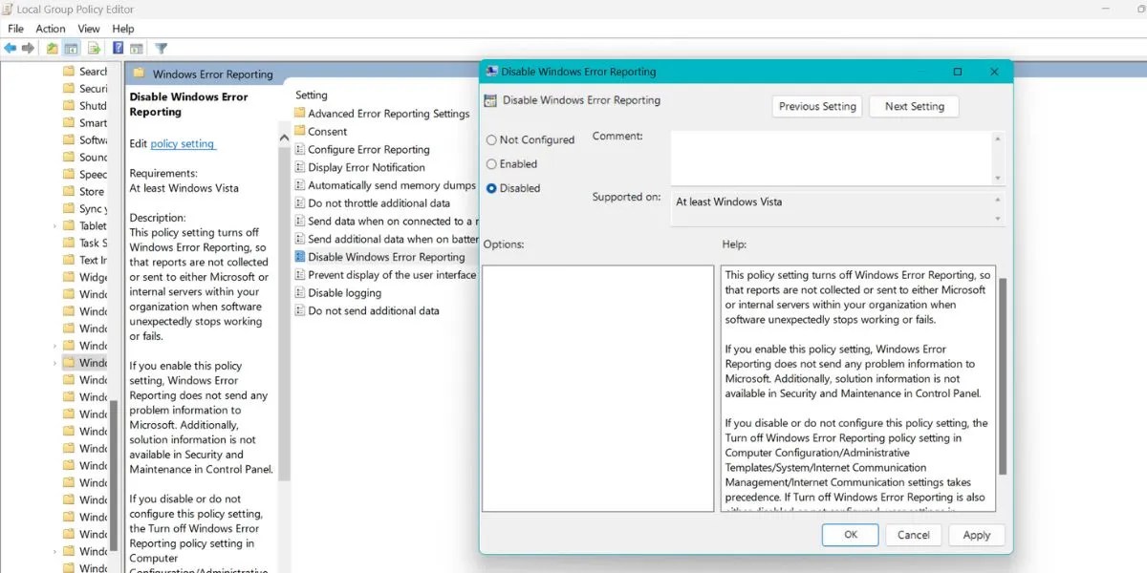This screenshot has height=573, width=1147.
Task: Click the Filter toolbar icon
Action: coord(161,49)
